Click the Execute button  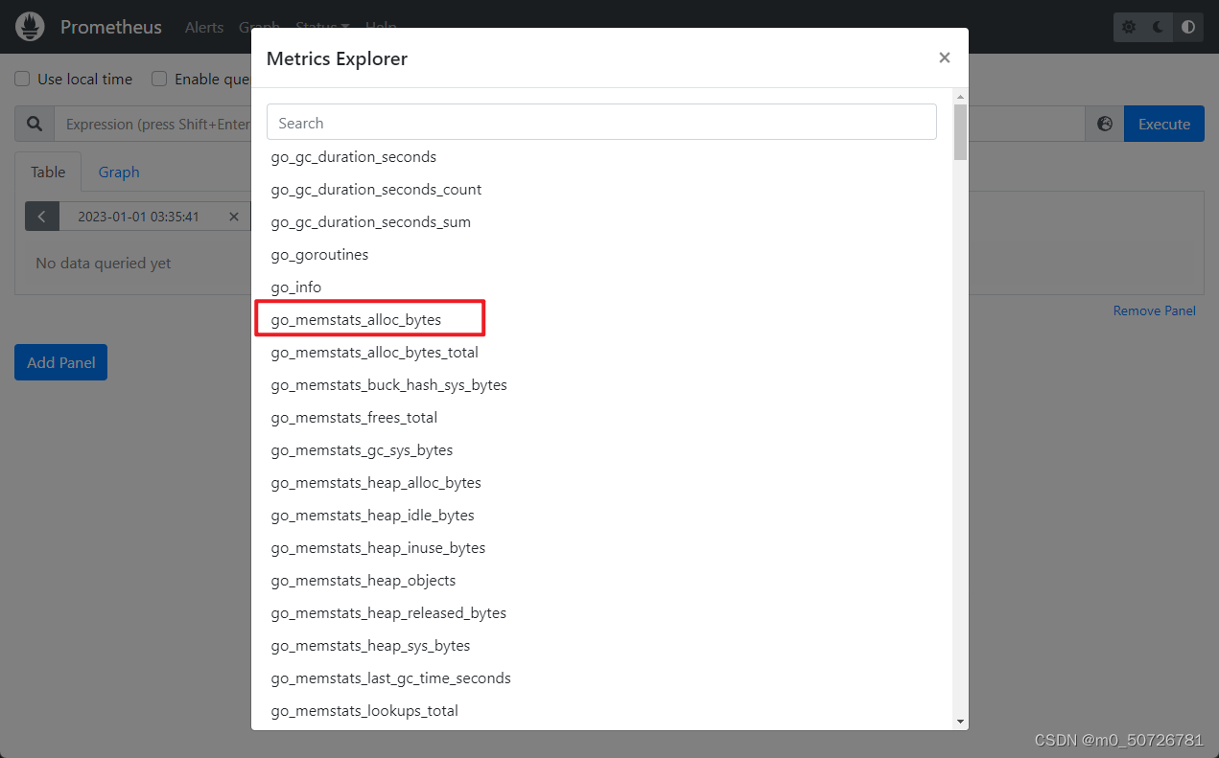(1164, 125)
